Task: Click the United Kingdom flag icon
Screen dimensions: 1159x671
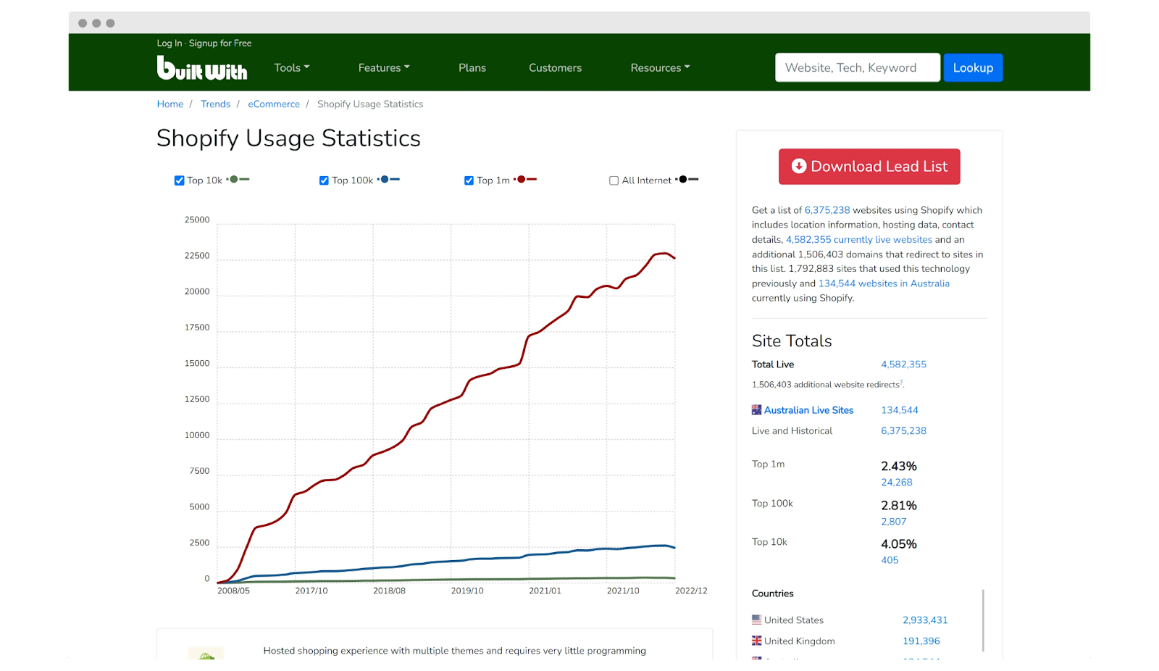Action: (x=756, y=641)
